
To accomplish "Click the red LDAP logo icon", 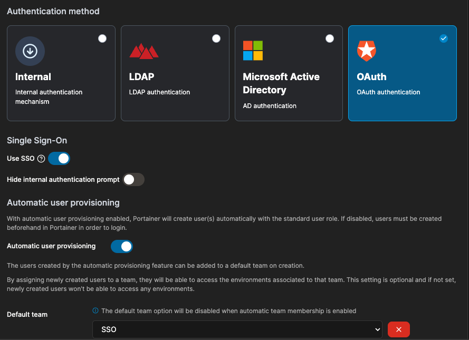I will coord(144,51).
